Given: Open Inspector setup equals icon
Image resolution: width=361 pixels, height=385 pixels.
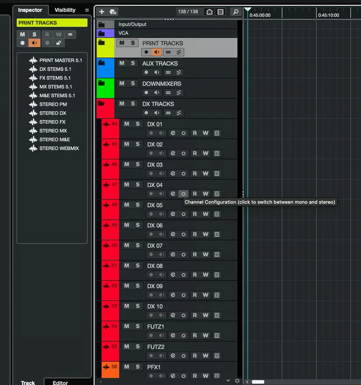Looking at the screenshot, I should (87, 10).
